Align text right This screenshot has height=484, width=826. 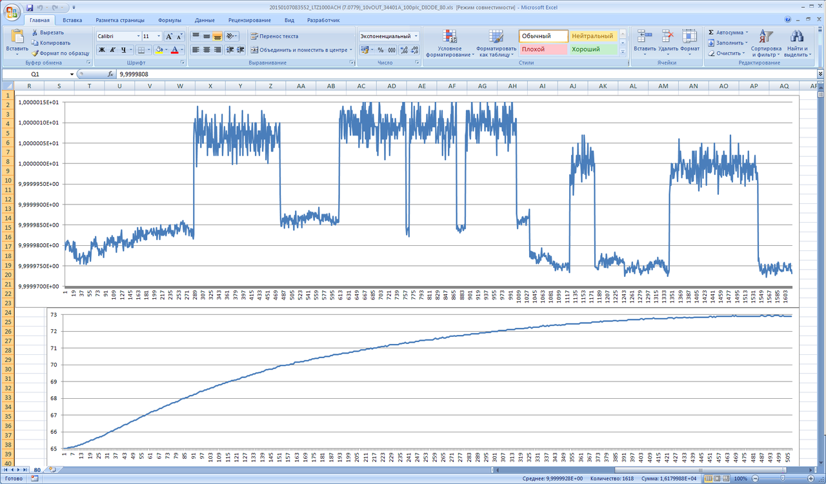[218, 50]
